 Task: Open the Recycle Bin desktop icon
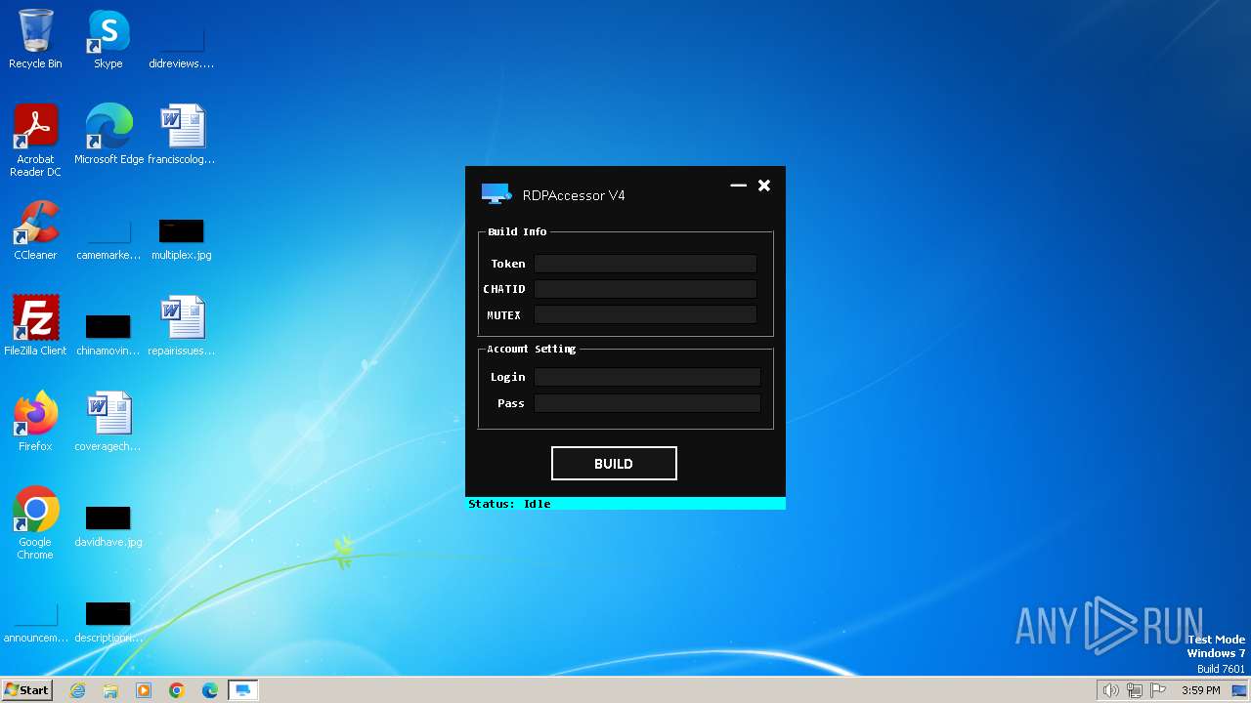click(x=35, y=40)
